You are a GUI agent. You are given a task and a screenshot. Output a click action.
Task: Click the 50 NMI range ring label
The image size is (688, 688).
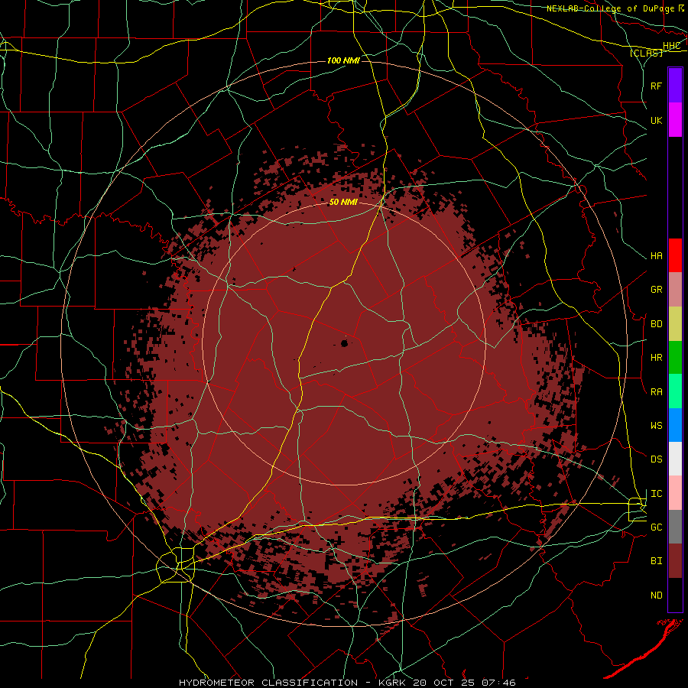pyautogui.click(x=343, y=203)
